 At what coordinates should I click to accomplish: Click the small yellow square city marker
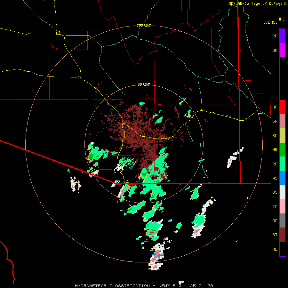[x=58, y=33]
